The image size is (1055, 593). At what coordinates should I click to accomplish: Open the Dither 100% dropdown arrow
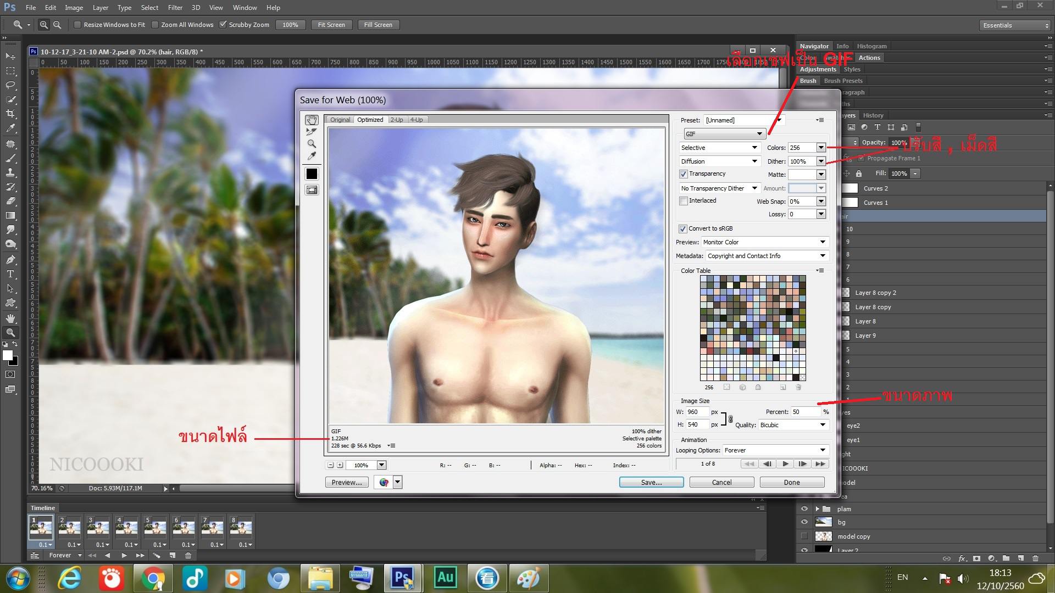click(821, 161)
